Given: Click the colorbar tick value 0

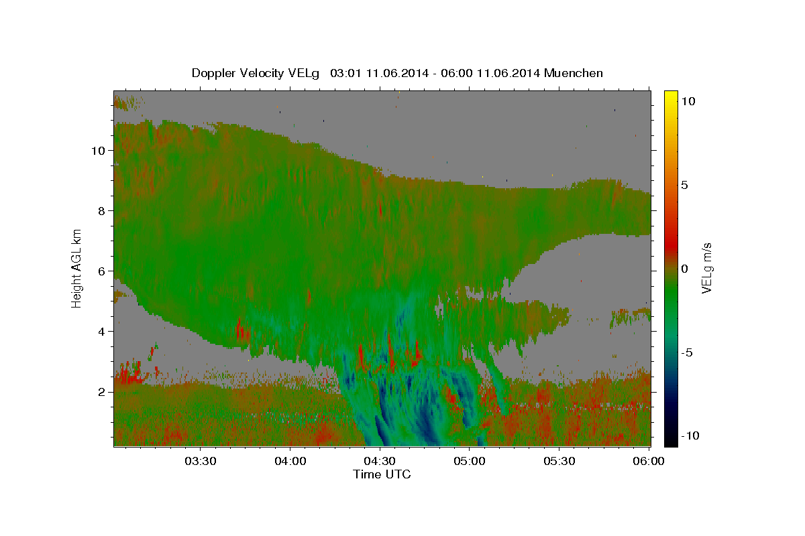Looking at the screenshot, I should click(685, 268).
